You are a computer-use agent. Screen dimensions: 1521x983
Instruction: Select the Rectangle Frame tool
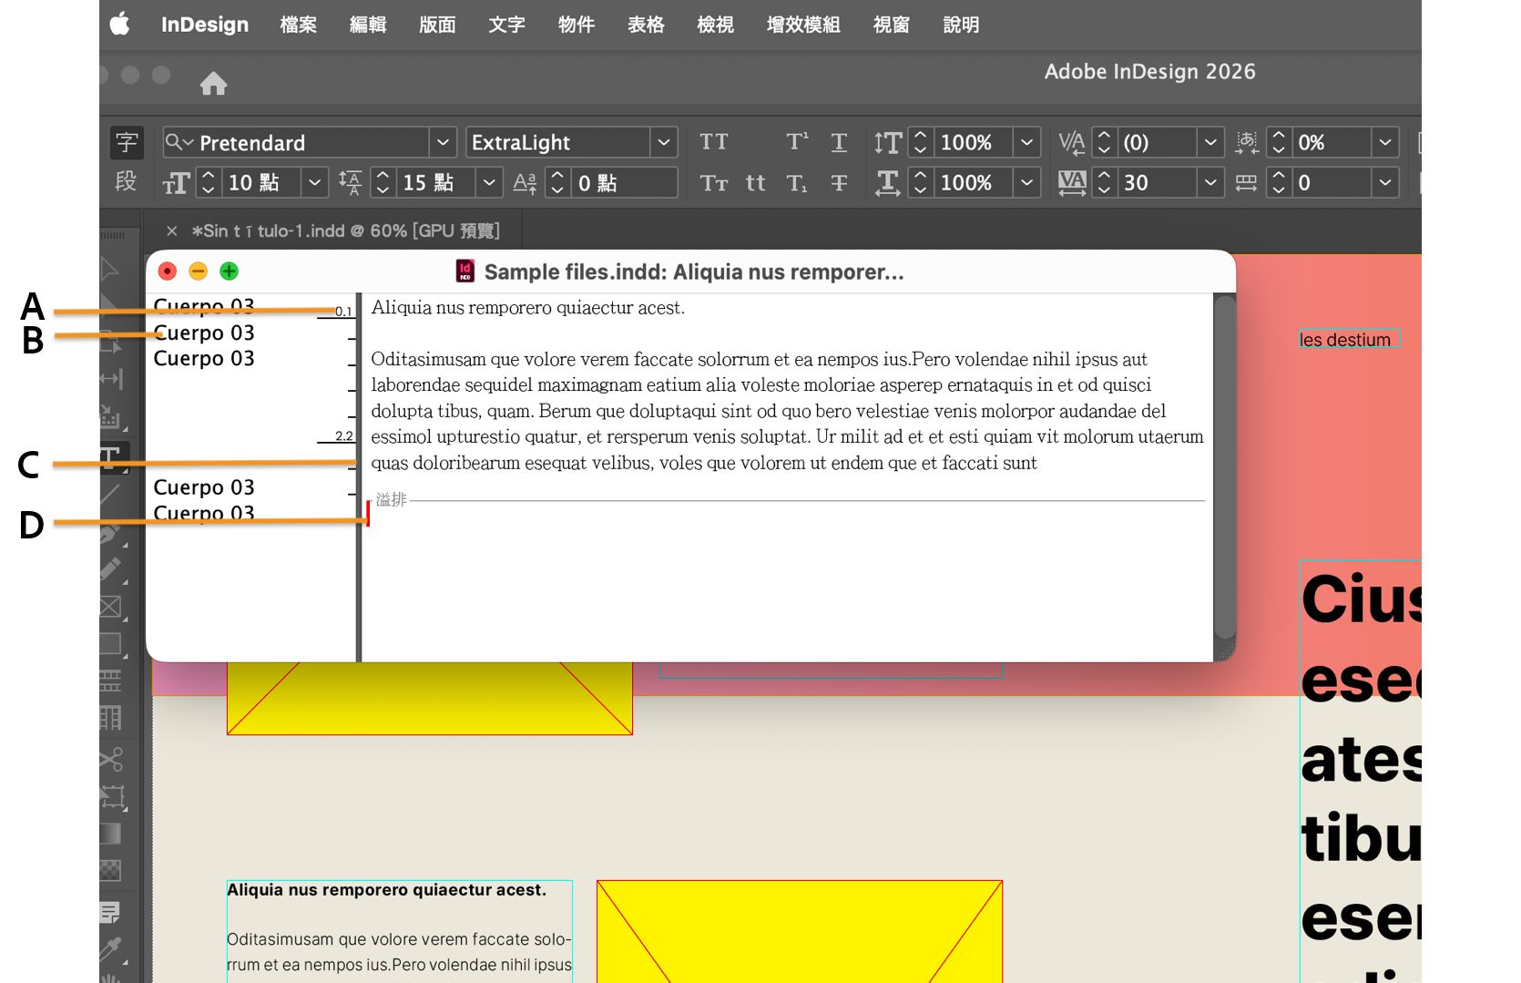click(x=111, y=607)
